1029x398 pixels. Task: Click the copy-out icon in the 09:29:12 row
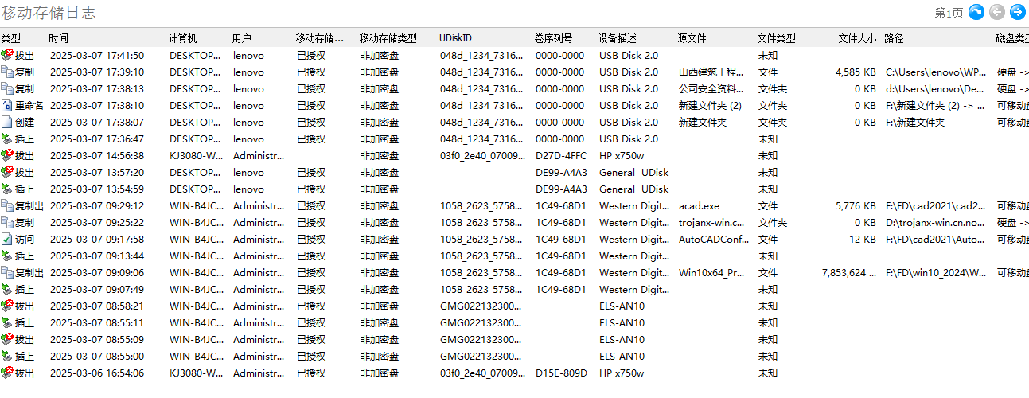pyautogui.click(x=7, y=205)
